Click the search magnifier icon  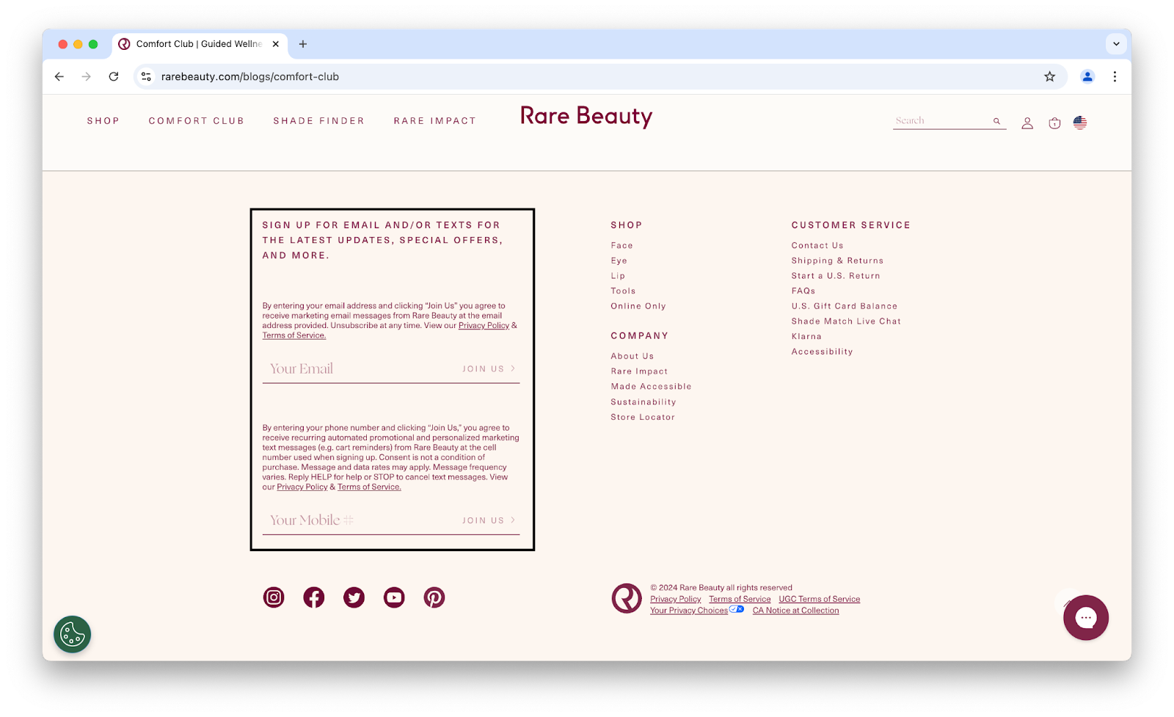pyautogui.click(x=996, y=121)
